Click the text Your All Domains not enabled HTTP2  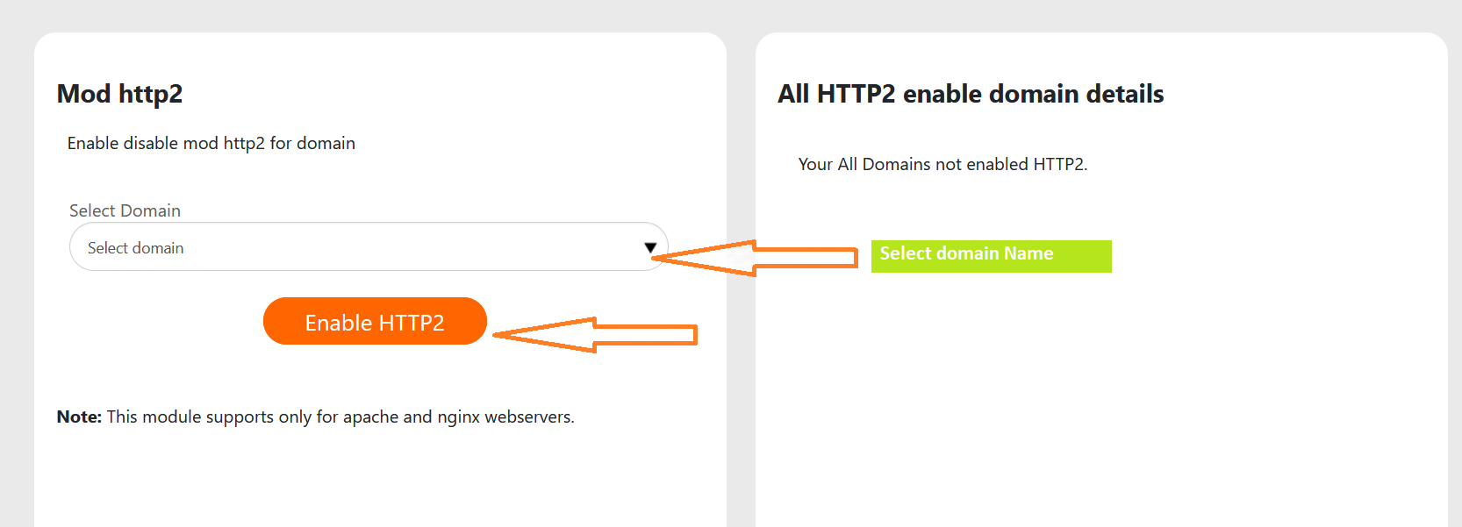(x=942, y=164)
